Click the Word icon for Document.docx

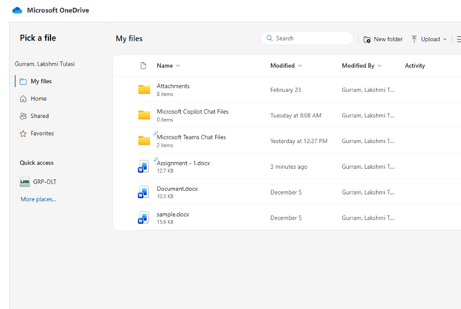click(x=143, y=192)
